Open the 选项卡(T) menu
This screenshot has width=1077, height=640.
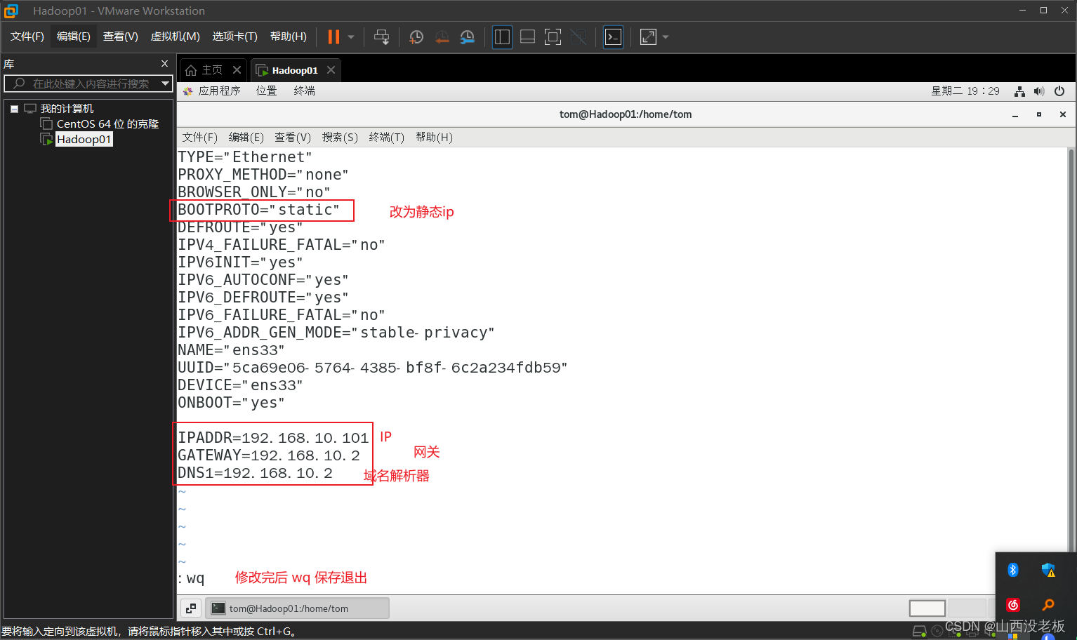point(234,36)
